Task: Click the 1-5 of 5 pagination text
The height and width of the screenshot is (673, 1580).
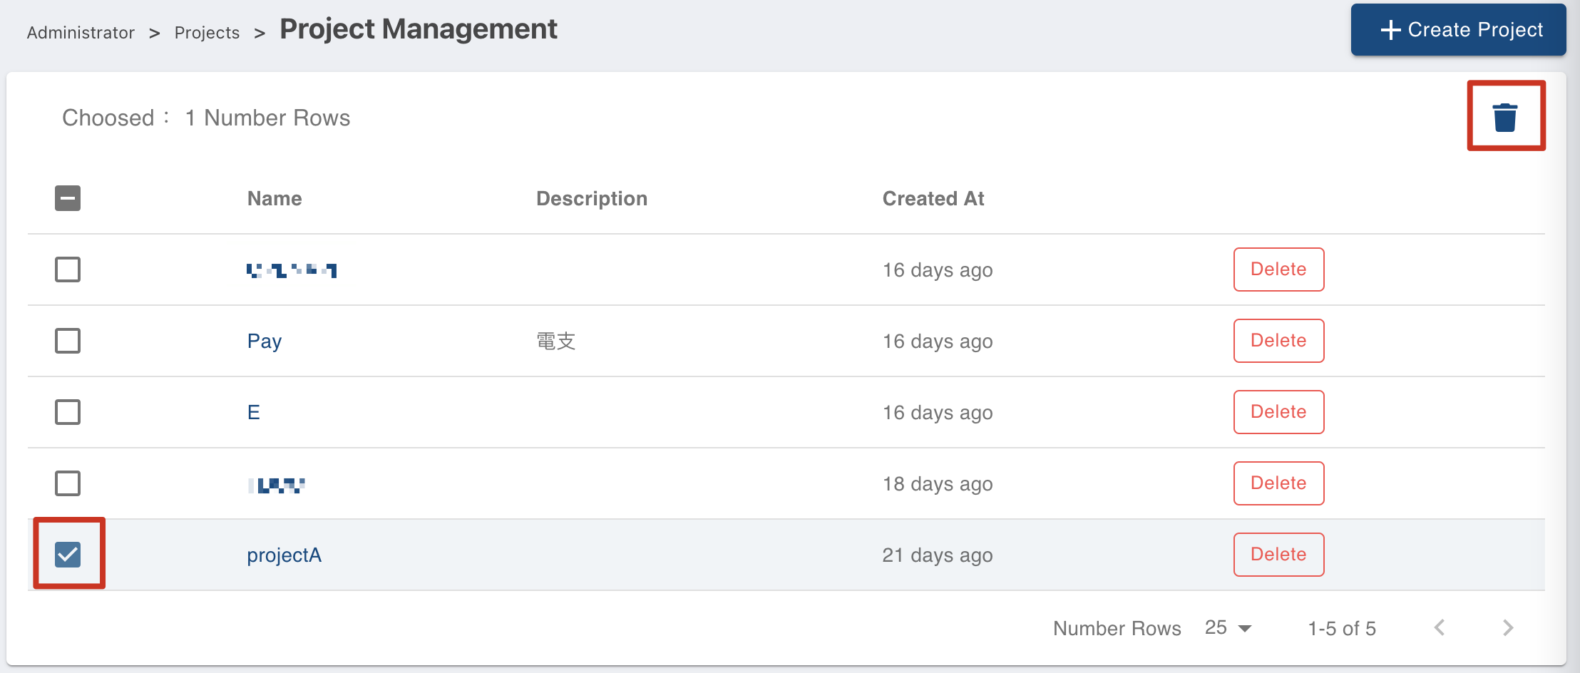Action: tap(1342, 628)
